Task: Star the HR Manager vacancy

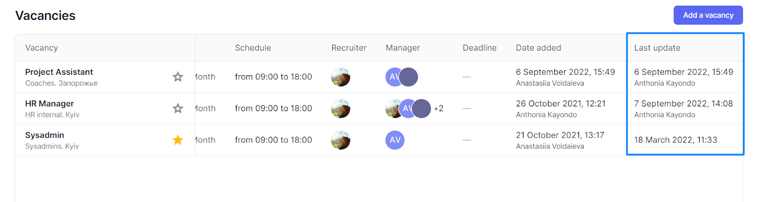Action: tap(178, 108)
